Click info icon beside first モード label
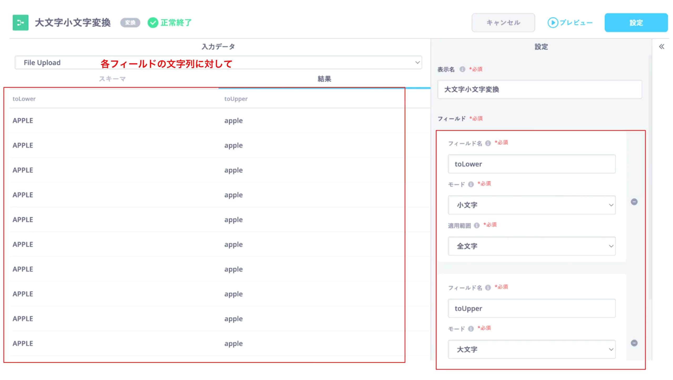The width and height of the screenshot is (673, 380). [x=471, y=184]
